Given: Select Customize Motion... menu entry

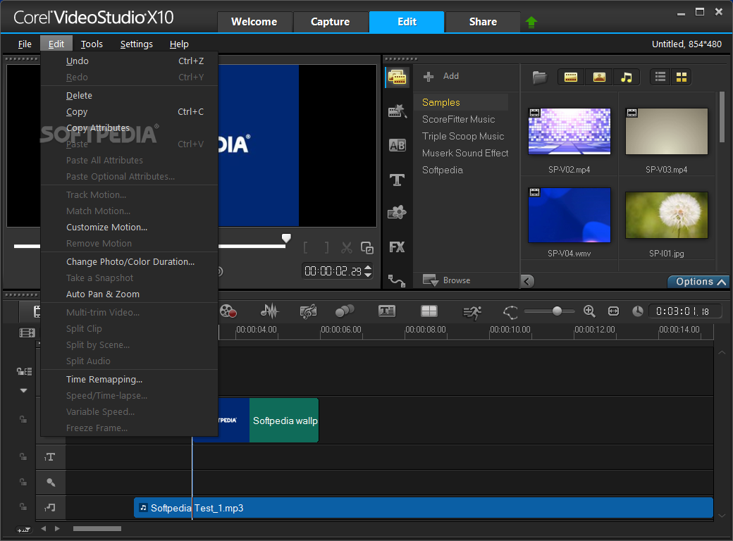Looking at the screenshot, I should click(130, 227).
